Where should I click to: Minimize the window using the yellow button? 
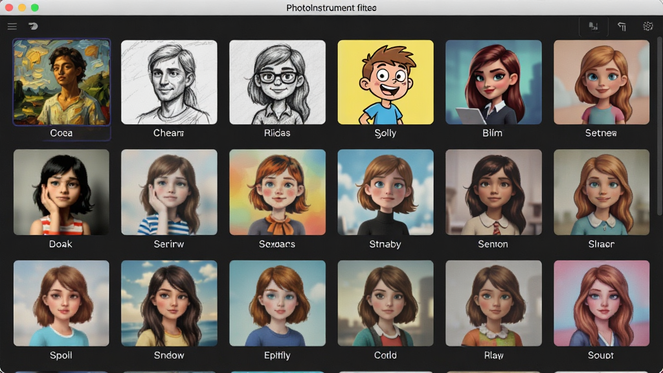[22, 8]
